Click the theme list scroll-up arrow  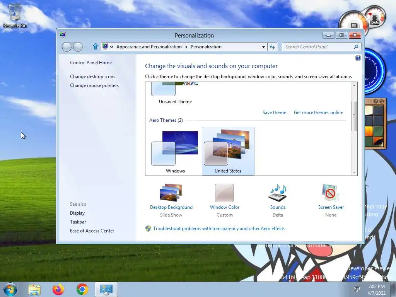354,85
